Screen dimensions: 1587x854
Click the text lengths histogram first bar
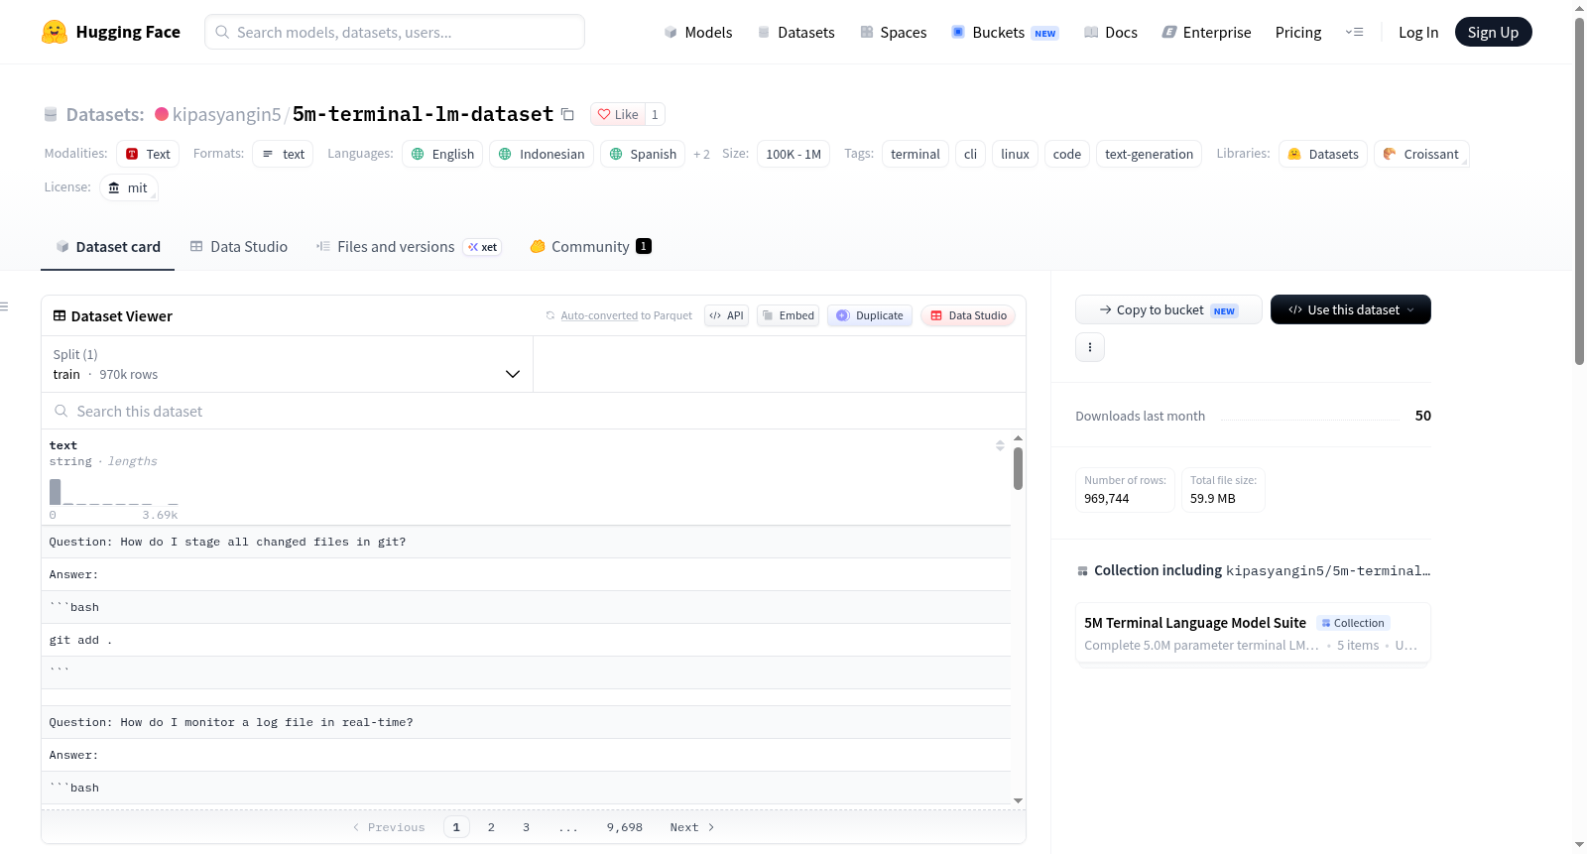point(56,492)
